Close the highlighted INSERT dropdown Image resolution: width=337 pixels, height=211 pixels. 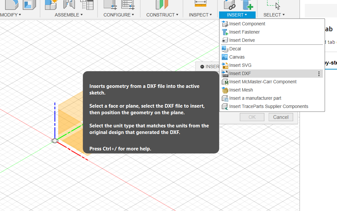pos(237,15)
